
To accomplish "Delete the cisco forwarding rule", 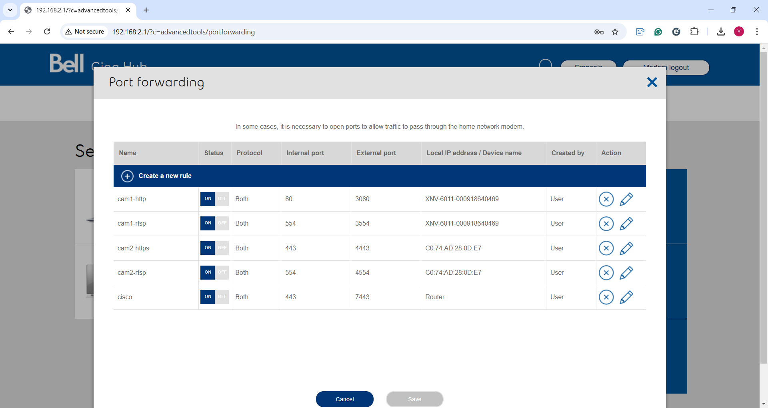I will click(606, 297).
